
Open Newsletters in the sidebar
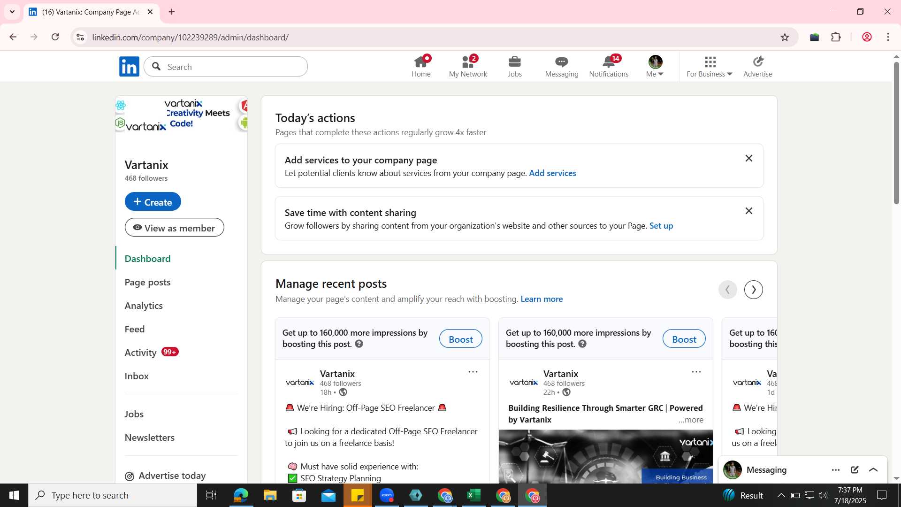149,438
